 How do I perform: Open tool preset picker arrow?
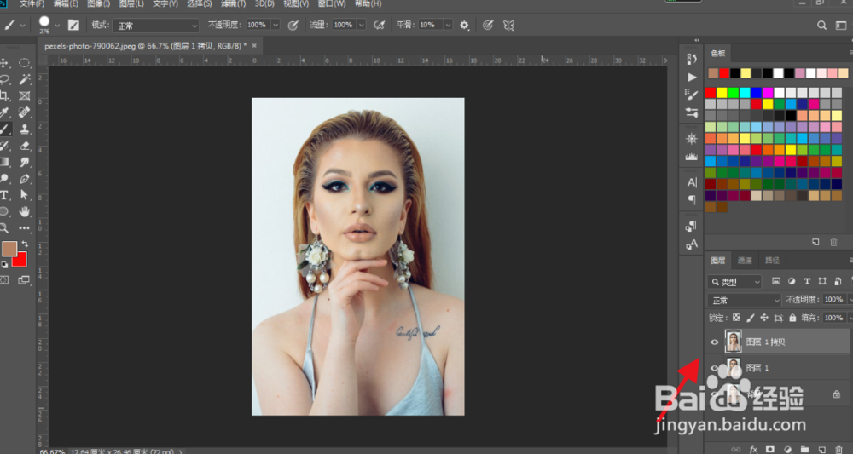tap(22, 26)
